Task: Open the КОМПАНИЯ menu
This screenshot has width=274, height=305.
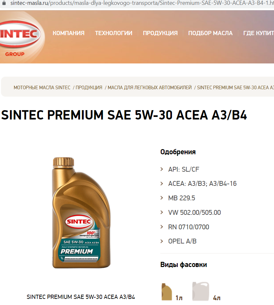Action: (x=69, y=33)
